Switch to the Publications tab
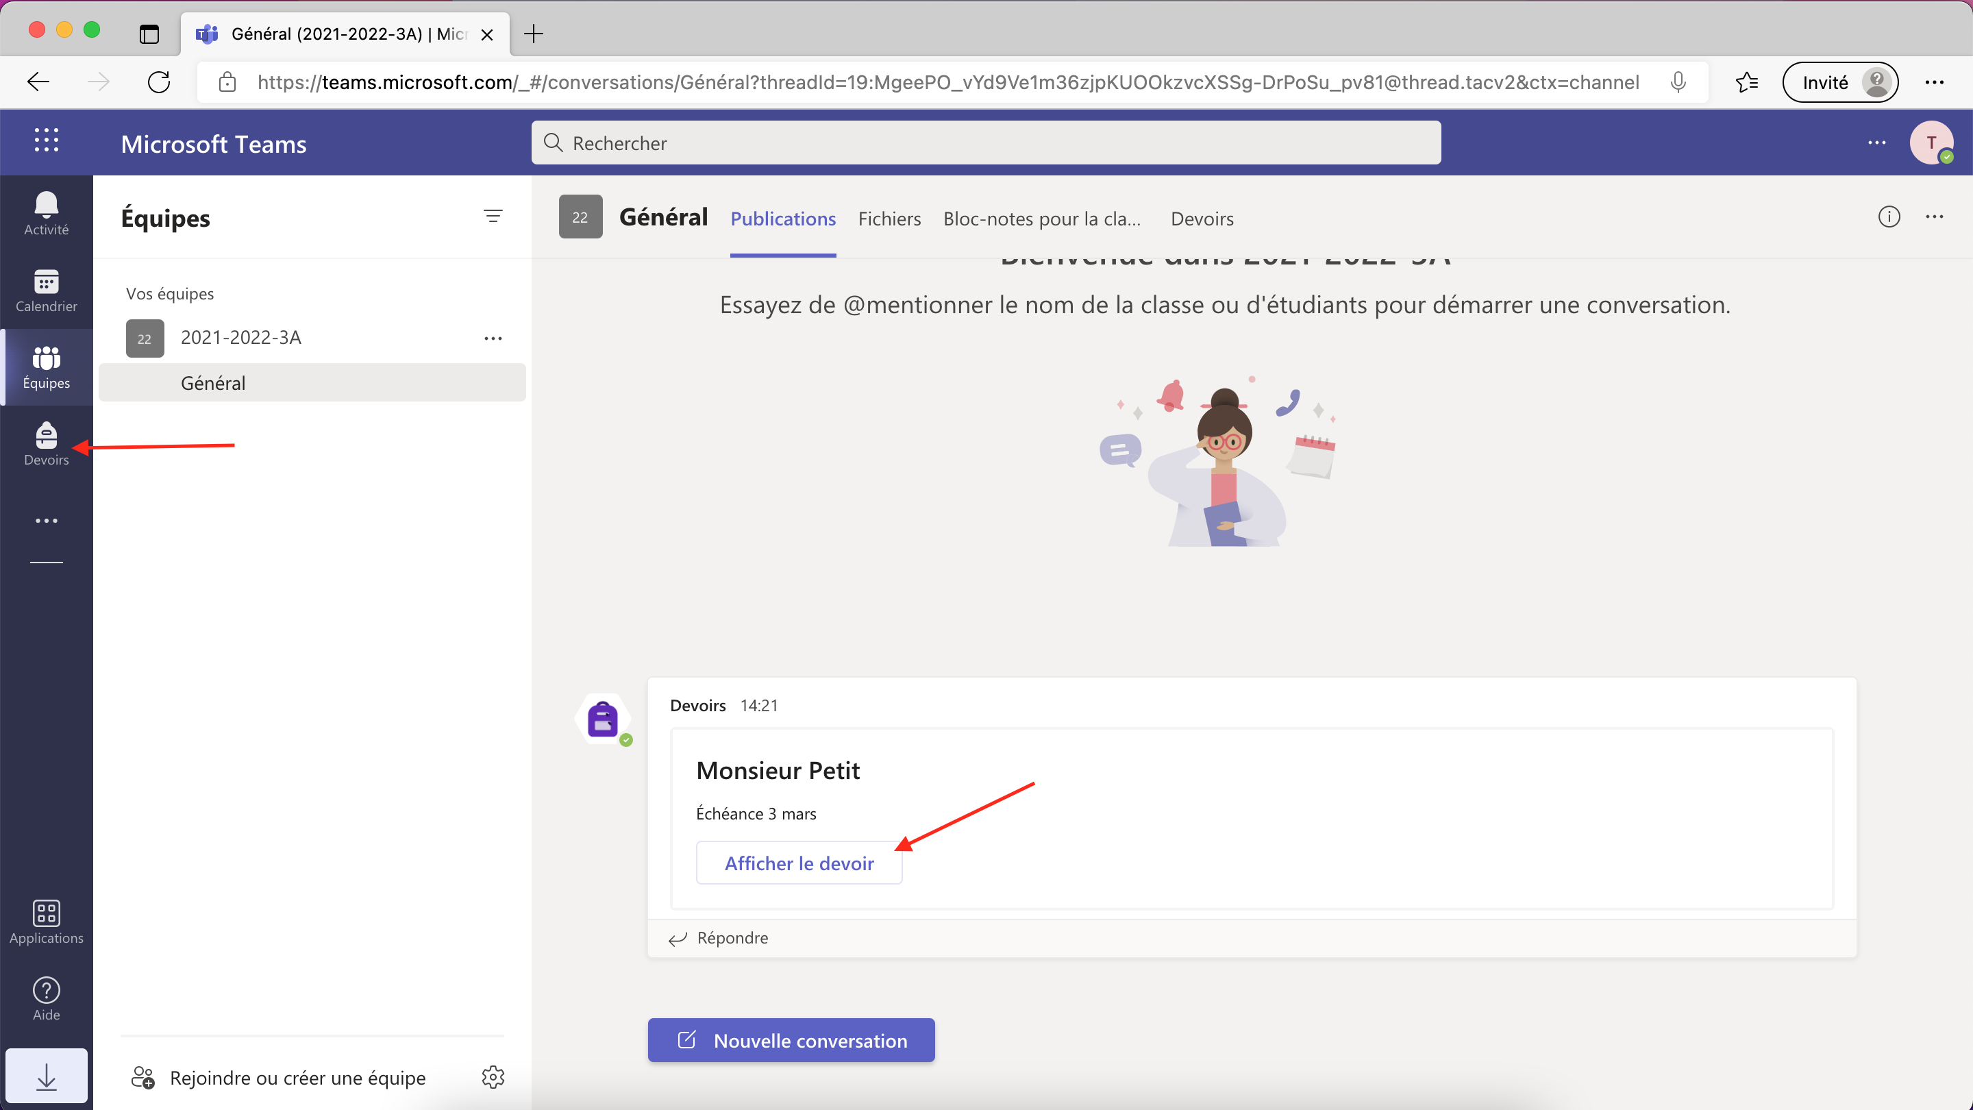The width and height of the screenshot is (1973, 1110). (782, 219)
